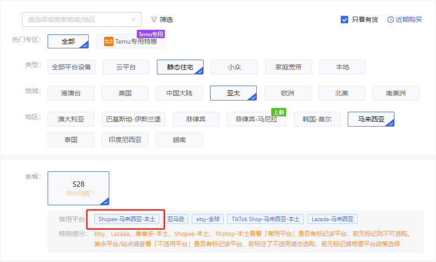
Task: Open the region search dropdown arrow
Action: coord(134,20)
